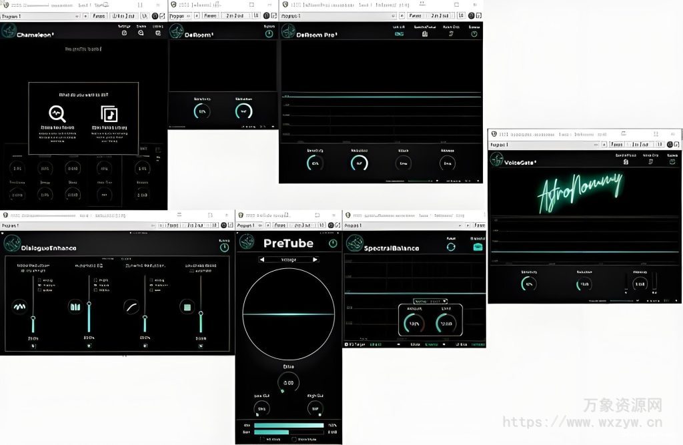The height and width of the screenshot is (445, 683).
Task: Click the Presets icon in Chameleon's header
Action: (140, 33)
